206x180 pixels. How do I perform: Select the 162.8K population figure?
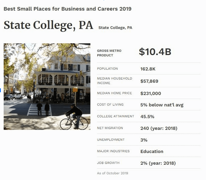pos(148,69)
